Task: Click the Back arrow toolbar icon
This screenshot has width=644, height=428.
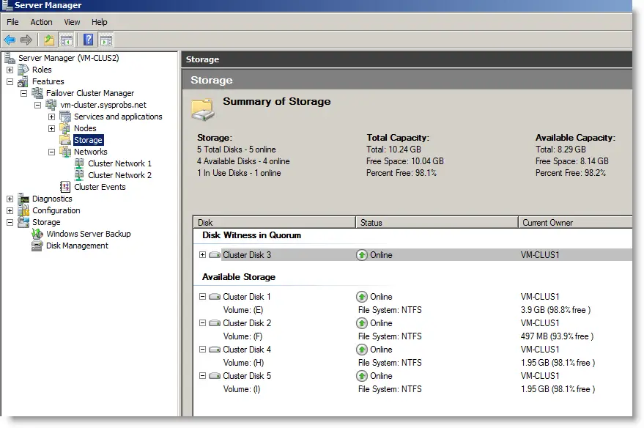Action: (x=10, y=40)
